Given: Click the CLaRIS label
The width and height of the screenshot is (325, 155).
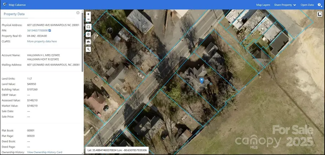Looking at the screenshot, I should [x=6, y=41].
